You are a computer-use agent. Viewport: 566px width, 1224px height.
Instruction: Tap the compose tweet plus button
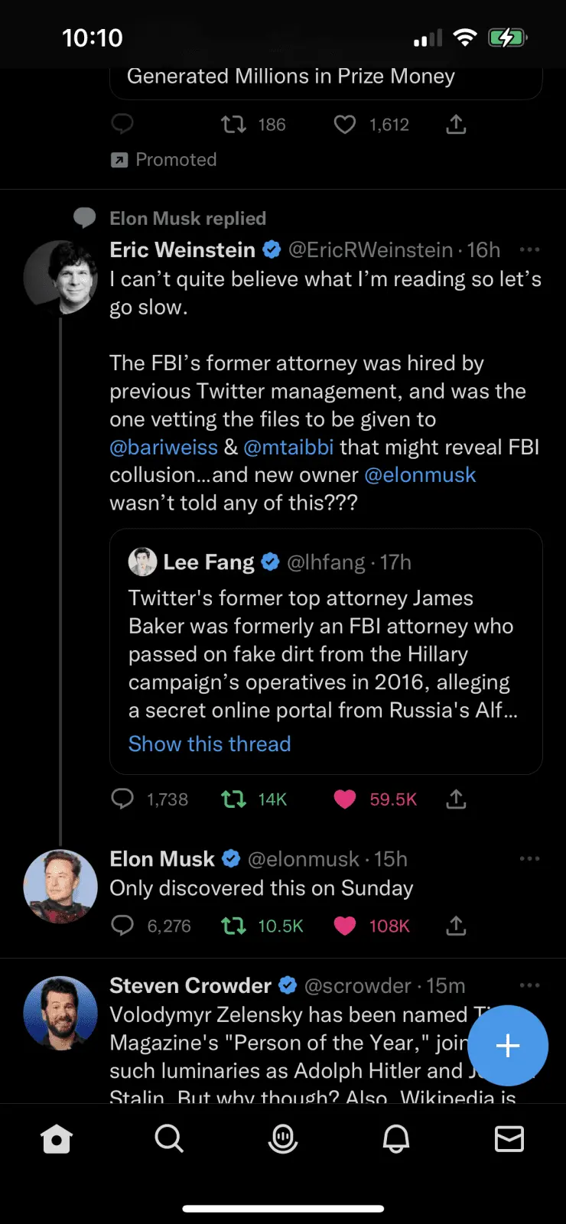508,1046
